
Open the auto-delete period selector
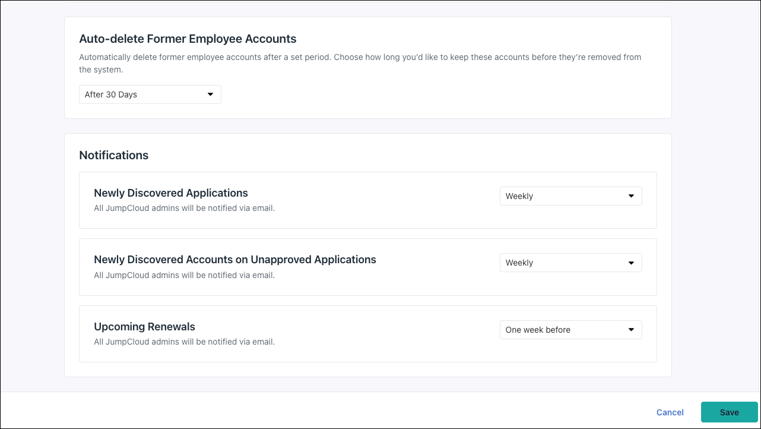150,94
